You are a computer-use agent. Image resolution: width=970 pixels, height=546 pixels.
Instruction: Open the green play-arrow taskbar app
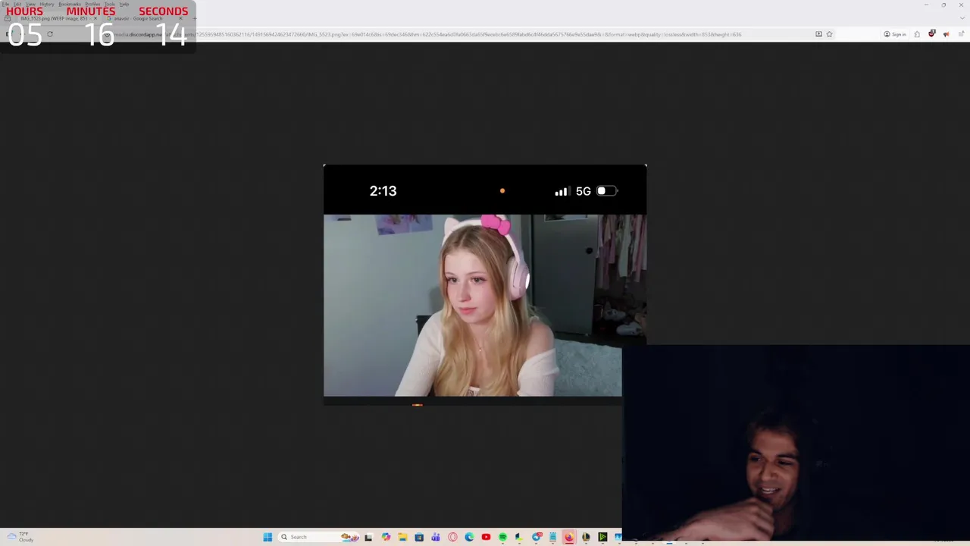602,537
